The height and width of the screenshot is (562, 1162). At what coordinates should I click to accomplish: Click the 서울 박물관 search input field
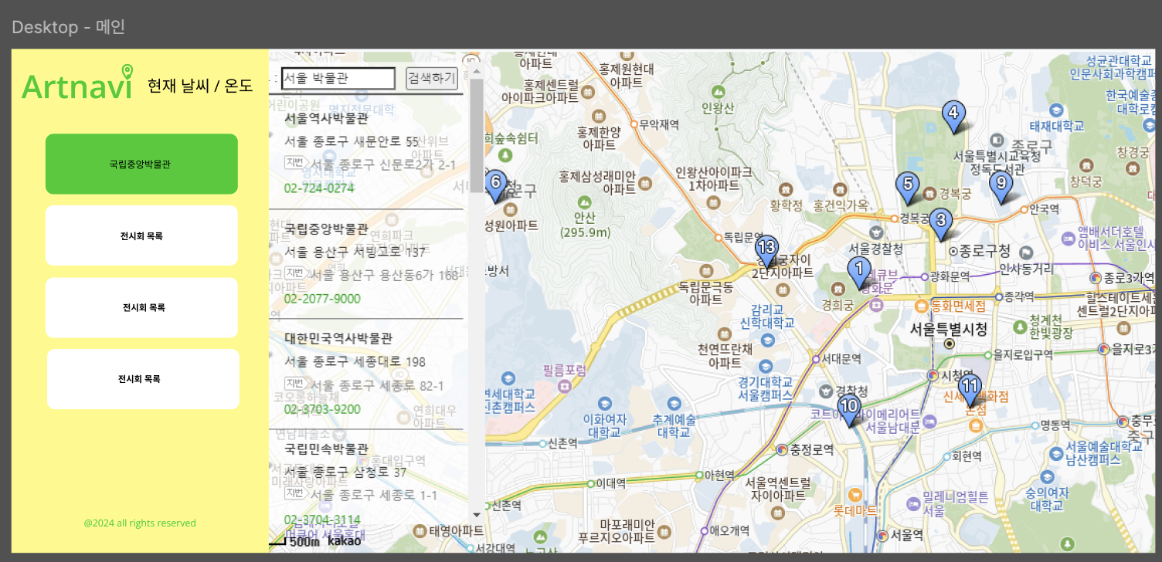tap(338, 78)
